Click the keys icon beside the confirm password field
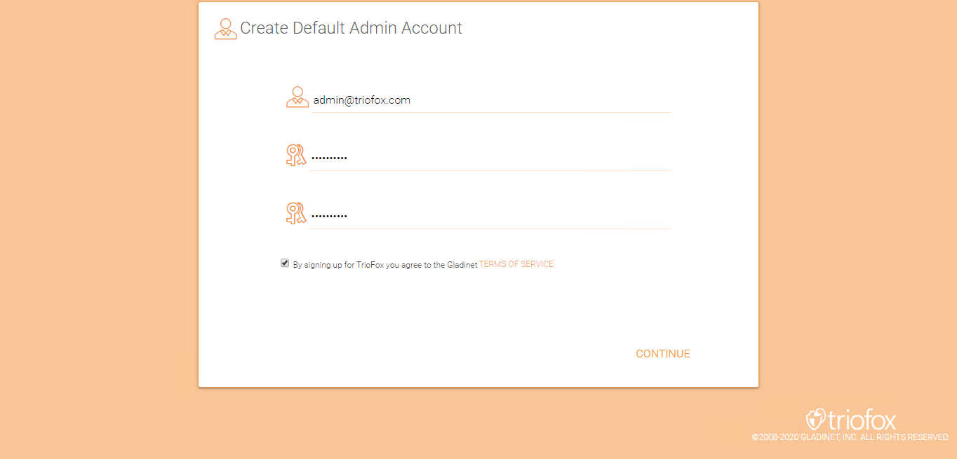Screen dimensions: 957x459 pos(296,213)
